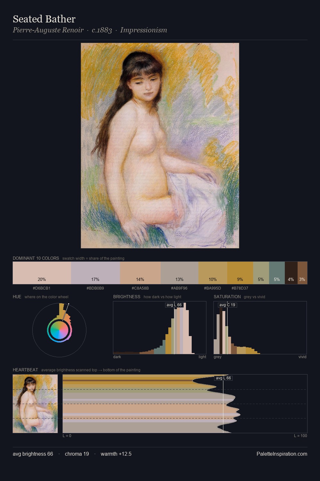
Task: Click 'warmth +12.5' in footer
Action: pyautogui.click(x=116, y=454)
